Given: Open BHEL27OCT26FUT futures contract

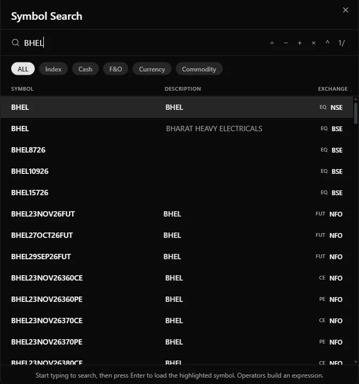Looking at the screenshot, I should click(177, 235).
